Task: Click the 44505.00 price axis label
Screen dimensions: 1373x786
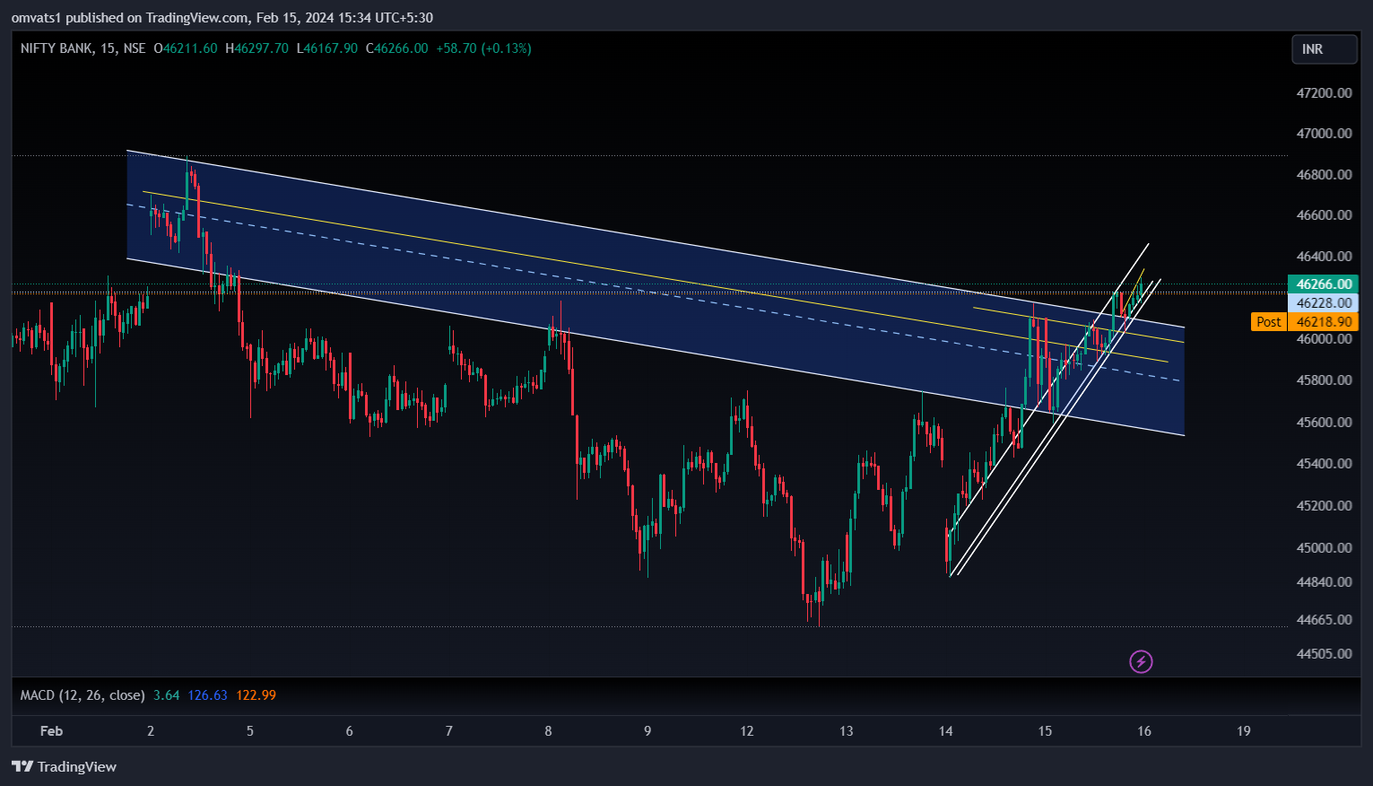Action: [1325, 654]
